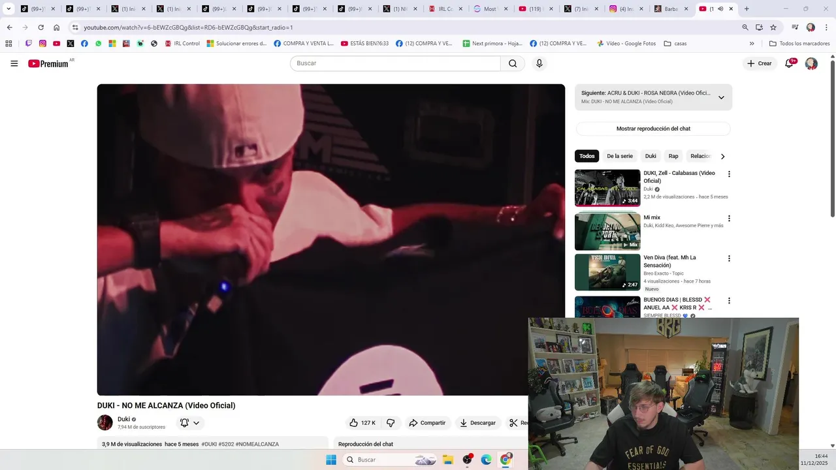Start voice search with microphone icon
This screenshot has width=836, height=470.
click(x=539, y=63)
